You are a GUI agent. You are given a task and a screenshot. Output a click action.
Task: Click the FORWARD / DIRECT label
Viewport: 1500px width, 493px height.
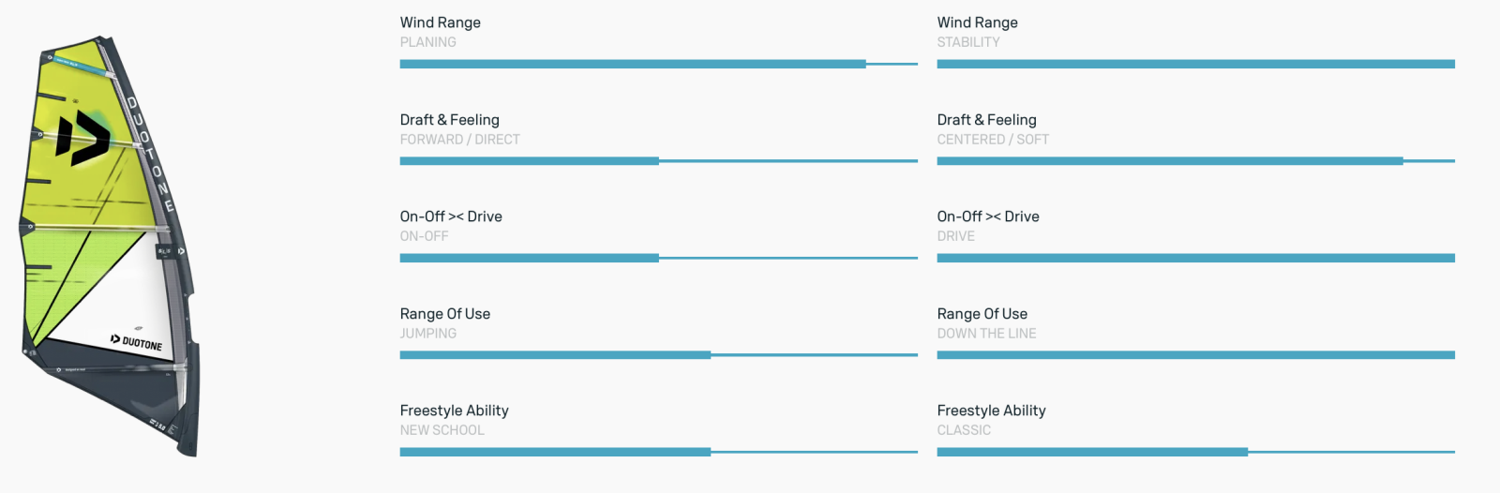[x=459, y=140]
